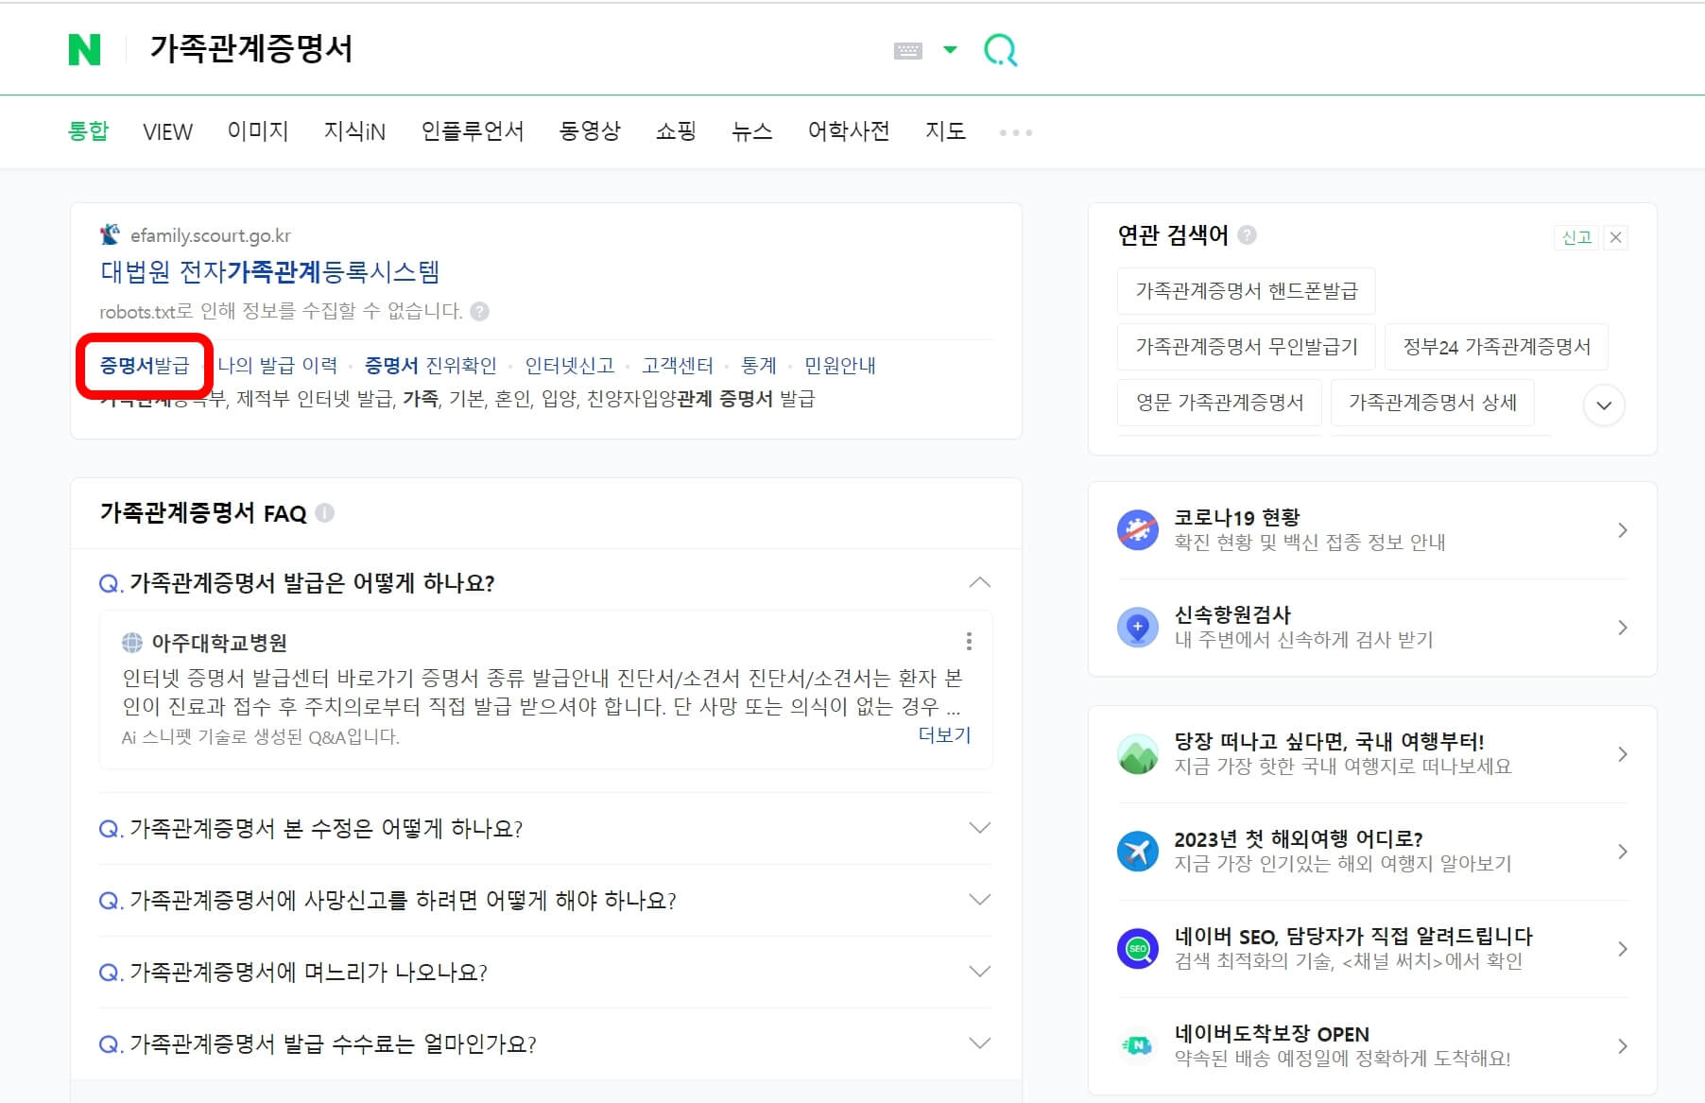Screen dimensions: 1705x1103
Task: Open the 인플루언서 tab
Action: 473,130
